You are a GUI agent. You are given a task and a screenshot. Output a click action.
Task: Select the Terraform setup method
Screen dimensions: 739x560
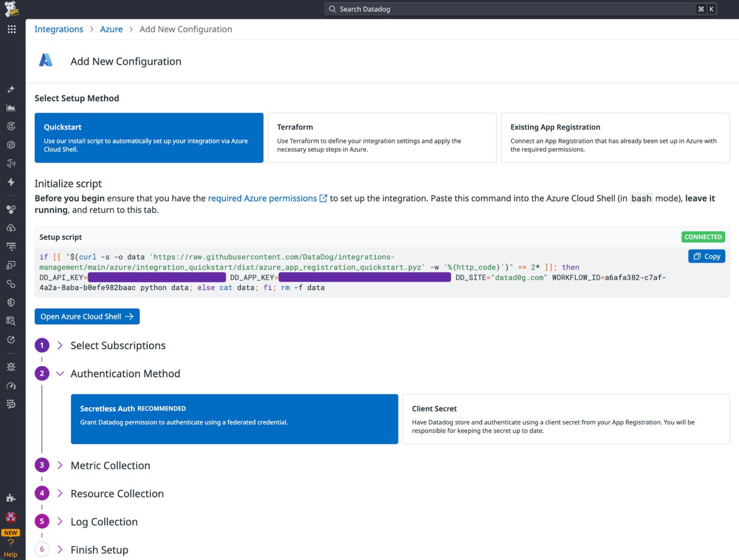tap(382, 138)
